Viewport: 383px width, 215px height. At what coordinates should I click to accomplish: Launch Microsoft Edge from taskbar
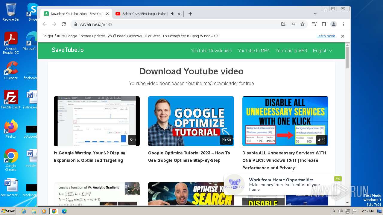[x=64, y=211]
